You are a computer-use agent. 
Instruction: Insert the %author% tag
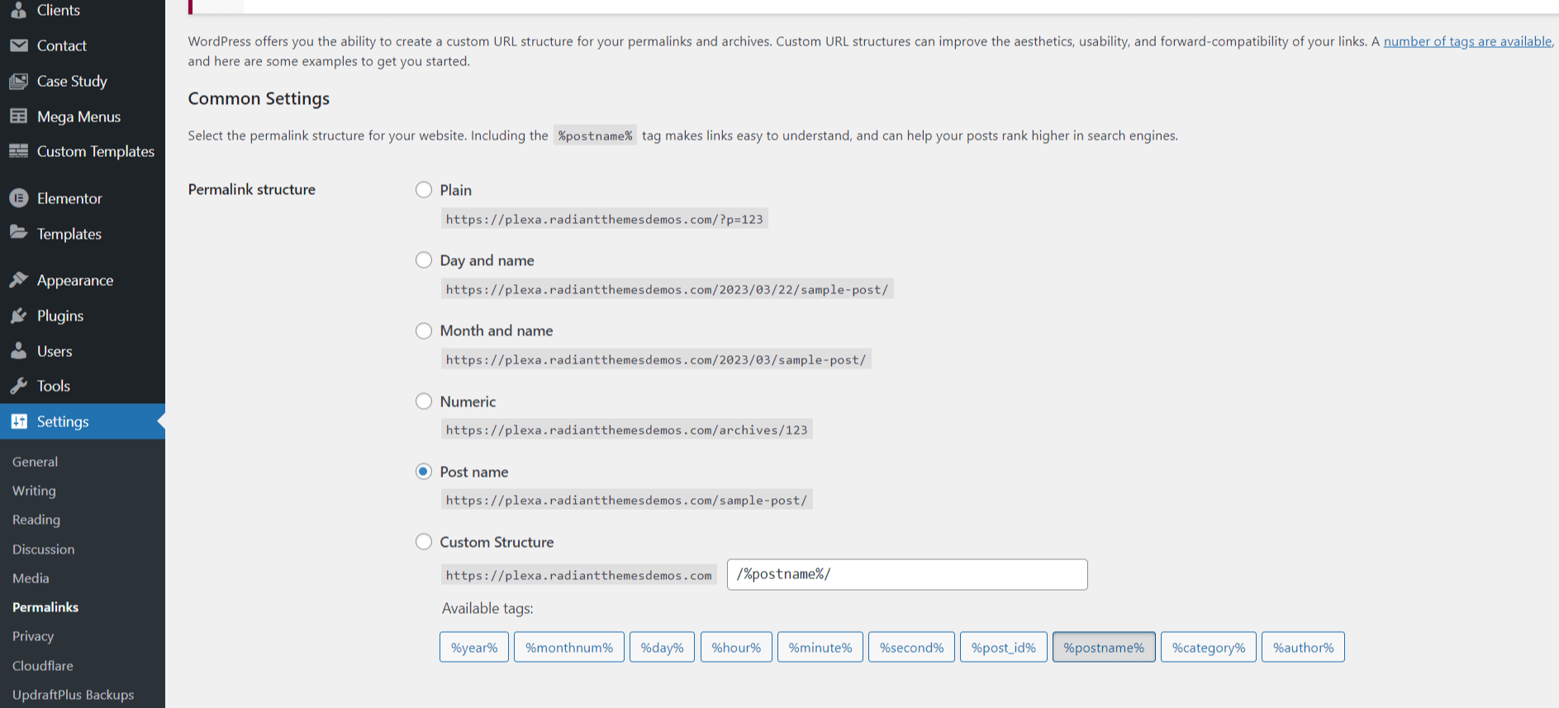point(1303,647)
